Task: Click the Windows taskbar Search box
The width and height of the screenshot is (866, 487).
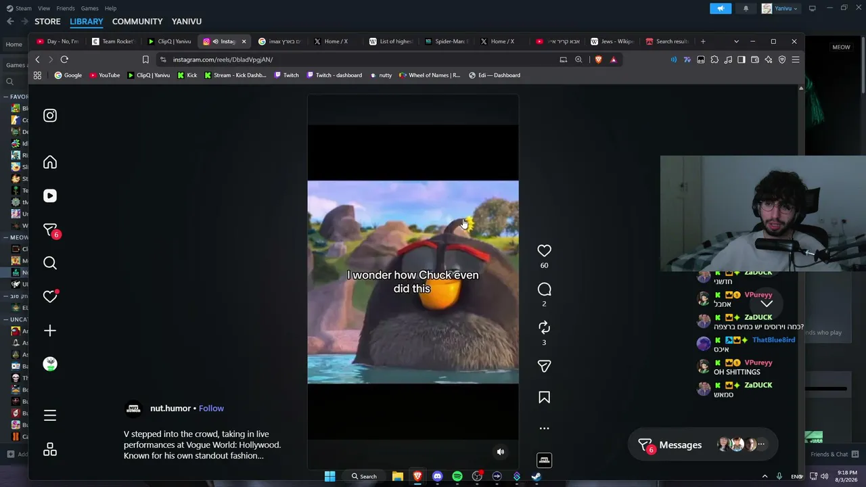Action: point(364,476)
